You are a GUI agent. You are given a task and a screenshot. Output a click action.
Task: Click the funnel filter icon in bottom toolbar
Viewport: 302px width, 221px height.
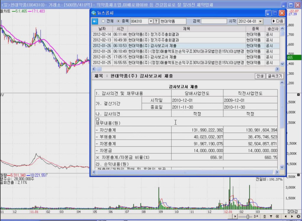(x=271, y=217)
